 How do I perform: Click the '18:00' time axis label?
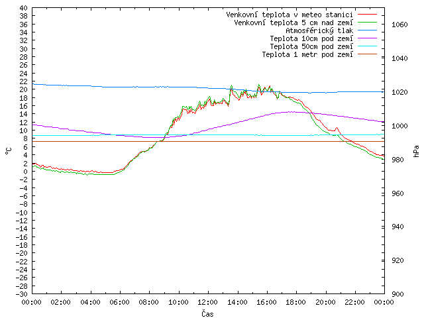(x=296, y=302)
